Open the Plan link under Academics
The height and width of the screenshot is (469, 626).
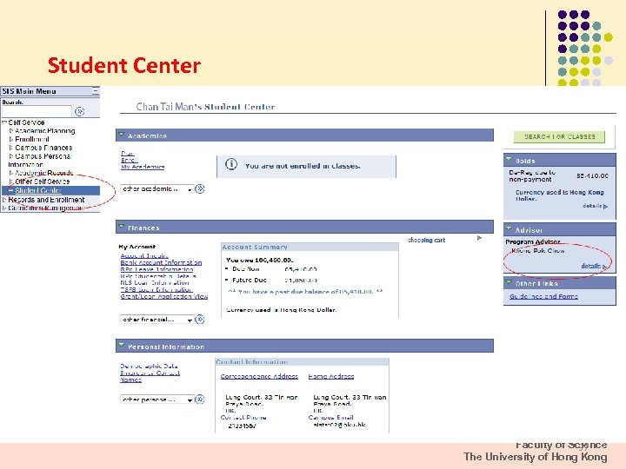point(128,153)
